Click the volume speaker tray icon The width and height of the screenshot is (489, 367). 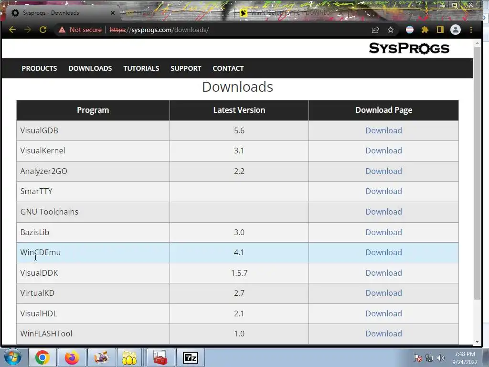coord(441,358)
